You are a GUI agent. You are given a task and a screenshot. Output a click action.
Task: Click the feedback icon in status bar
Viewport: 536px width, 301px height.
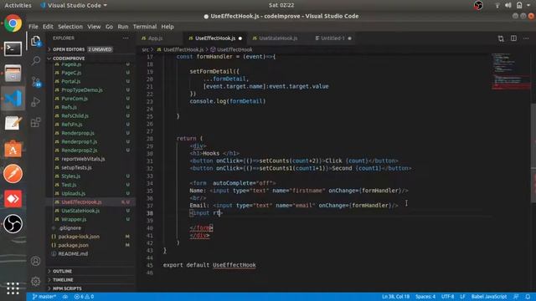(516, 297)
